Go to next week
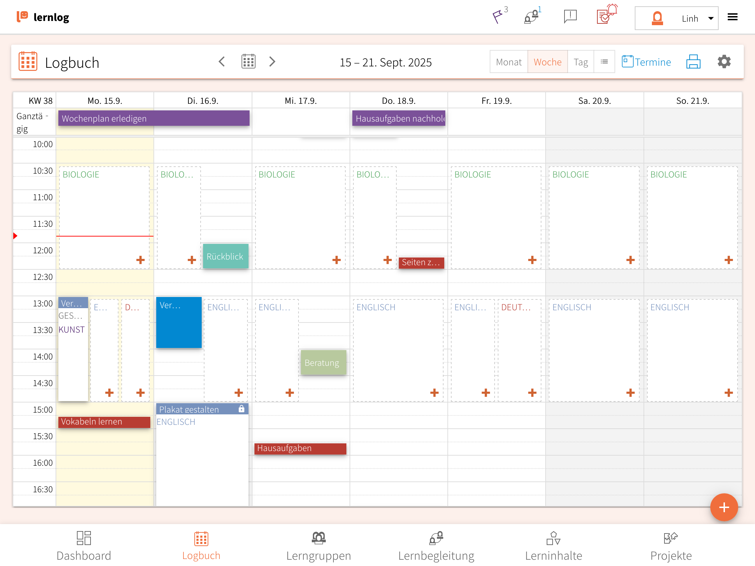 272,62
